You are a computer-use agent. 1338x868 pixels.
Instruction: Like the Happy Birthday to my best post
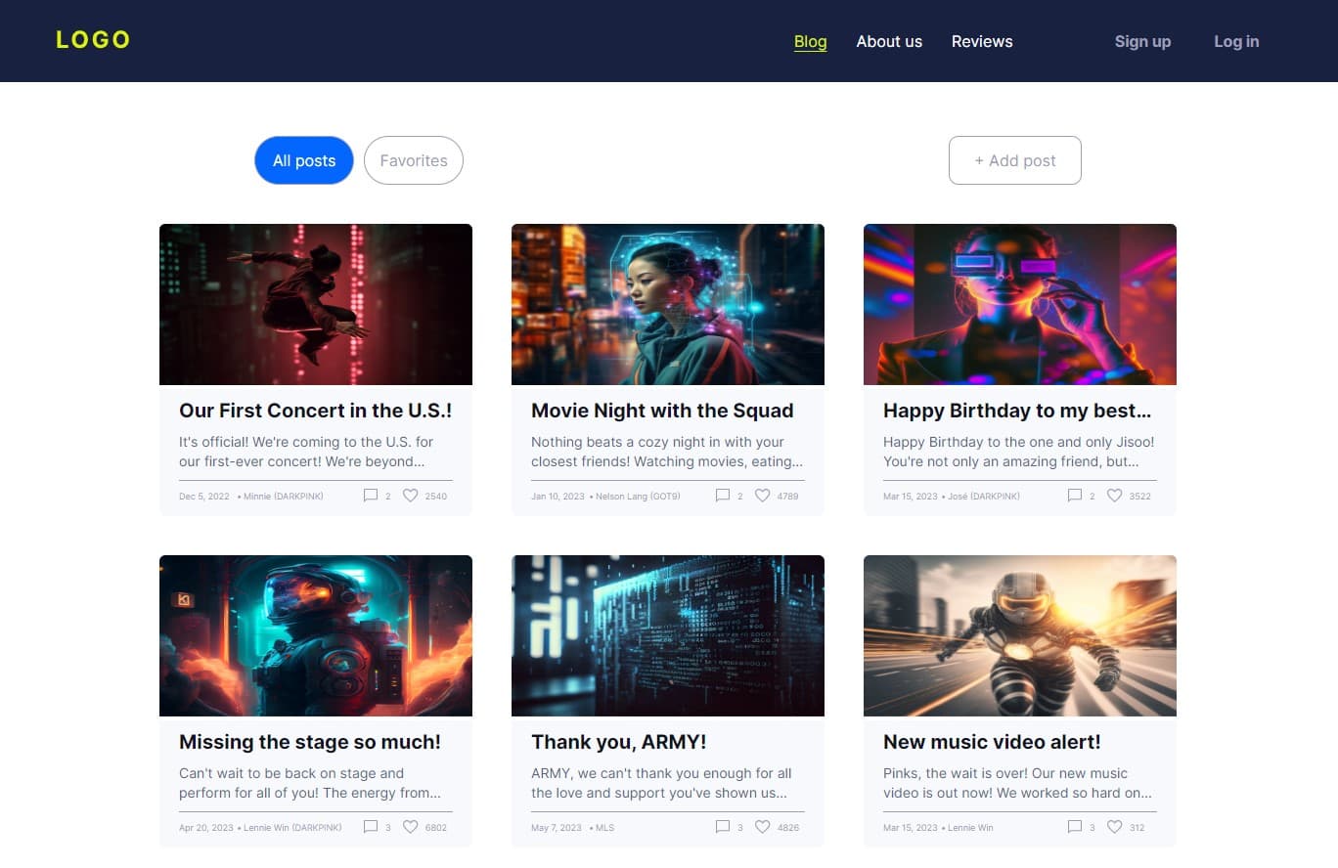pyautogui.click(x=1115, y=496)
